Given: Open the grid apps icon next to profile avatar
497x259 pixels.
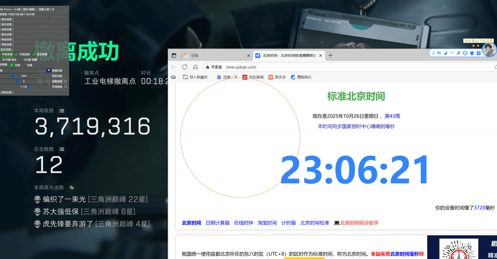Looking at the screenshot, I should tap(479, 53).
